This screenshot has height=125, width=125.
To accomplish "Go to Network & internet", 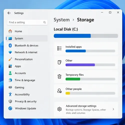I will tap(27, 52).
